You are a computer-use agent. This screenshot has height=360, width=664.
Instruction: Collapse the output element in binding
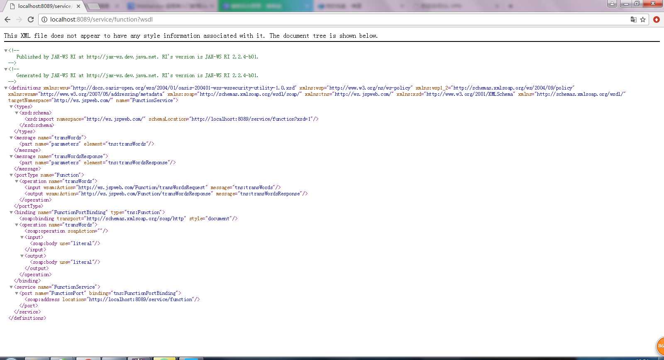[x=22, y=256]
